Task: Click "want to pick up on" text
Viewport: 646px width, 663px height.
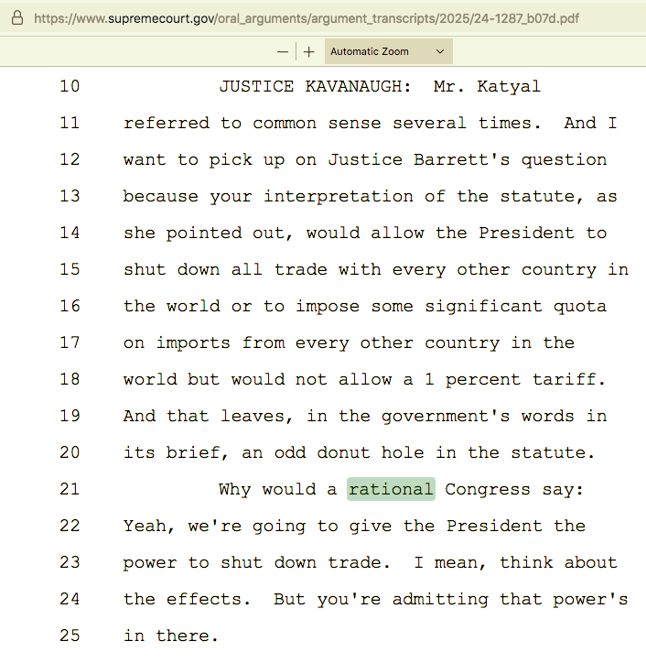Action: (x=220, y=160)
